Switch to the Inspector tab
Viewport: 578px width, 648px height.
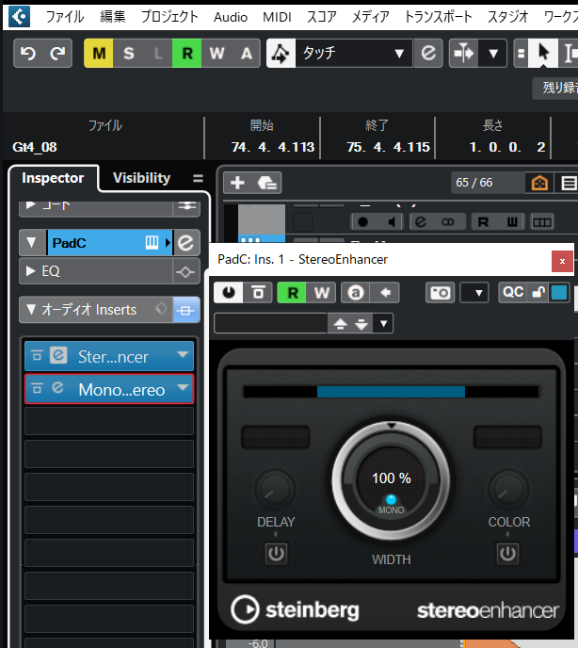pos(53,178)
